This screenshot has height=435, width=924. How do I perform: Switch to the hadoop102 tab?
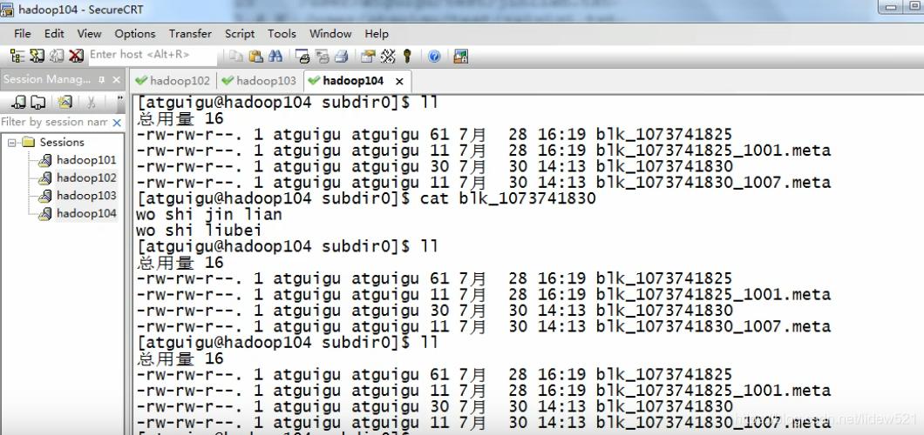tap(173, 81)
